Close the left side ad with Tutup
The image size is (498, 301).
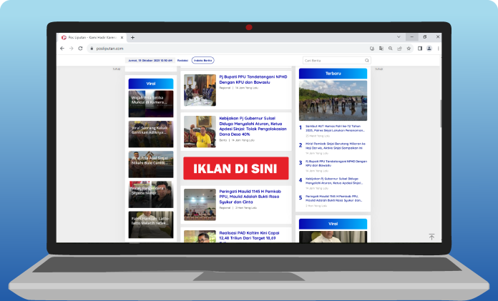tap(117, 69)
